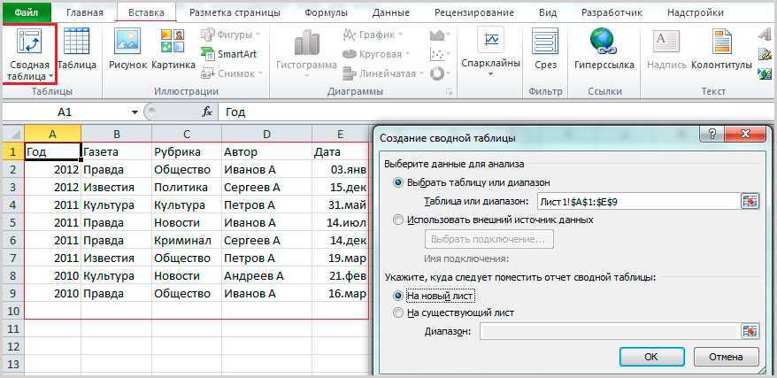The image size is (777, 378).
Task: Switch to the Рецензирование tab
Action: [474, 12]
